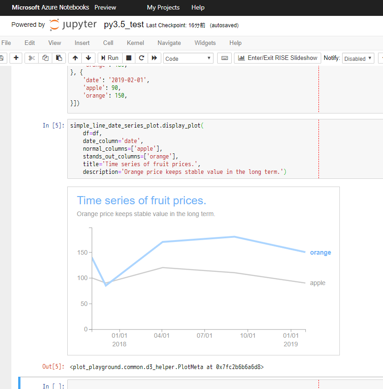Open the command palette keyboard icon
The width and height of the screenshot is (383, 389).
coord(224,58)
